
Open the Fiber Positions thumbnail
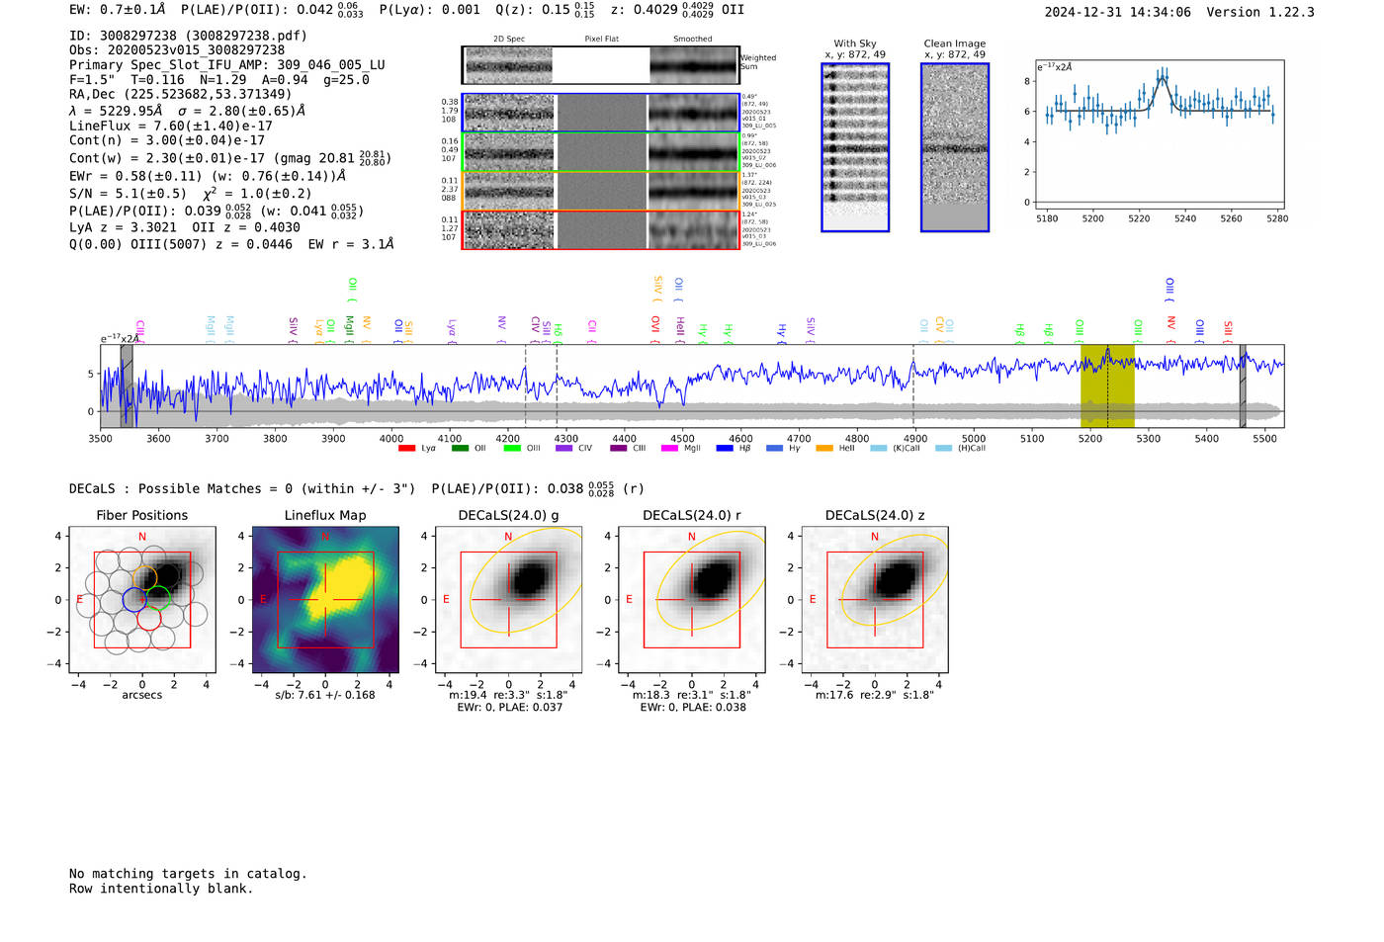point(142,600)
